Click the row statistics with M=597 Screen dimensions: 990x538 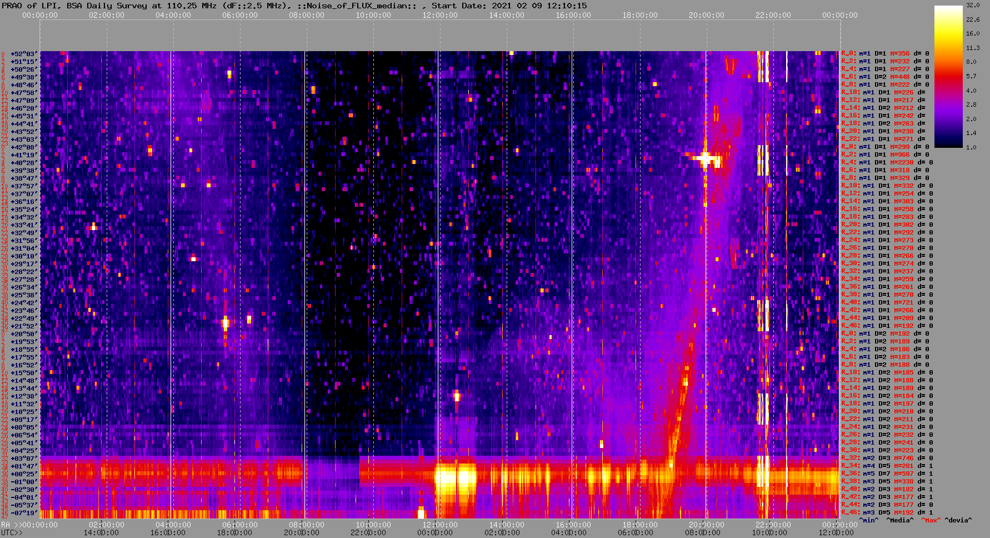click(887, 474)
